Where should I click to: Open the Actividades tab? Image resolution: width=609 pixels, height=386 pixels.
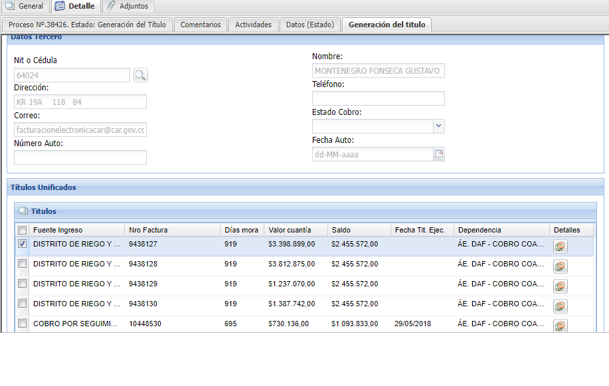tap(253, 25)
